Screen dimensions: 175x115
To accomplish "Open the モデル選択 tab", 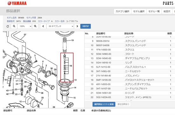I will tap(139, 11).
